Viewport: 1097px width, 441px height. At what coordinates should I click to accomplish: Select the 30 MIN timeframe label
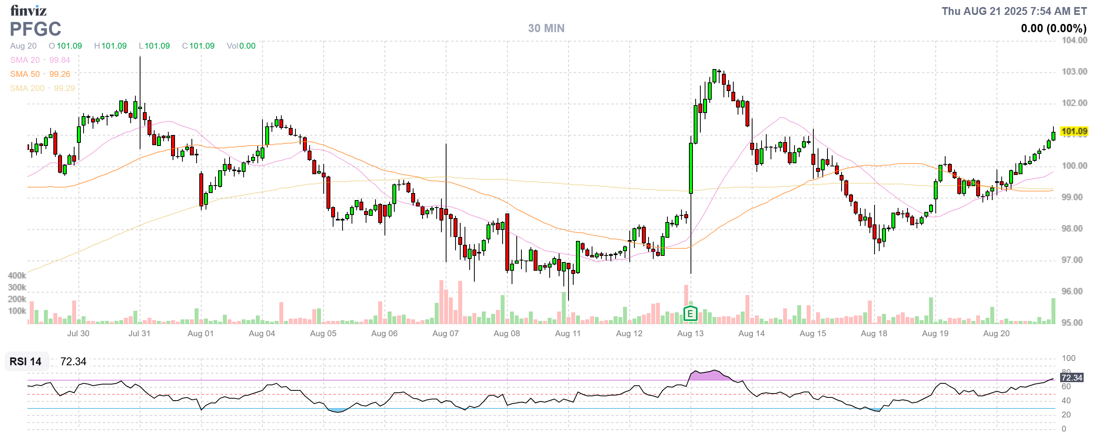pos(546,28)
